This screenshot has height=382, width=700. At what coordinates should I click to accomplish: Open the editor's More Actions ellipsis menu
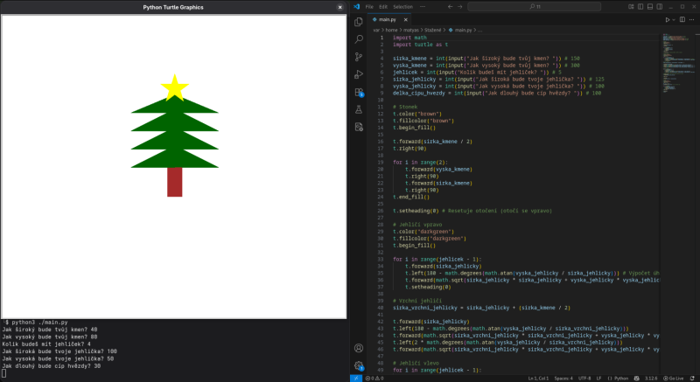click(693, 18)
